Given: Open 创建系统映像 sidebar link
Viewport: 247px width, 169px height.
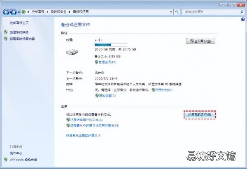Looking at the screenshot, I should (x=19, y=32).
